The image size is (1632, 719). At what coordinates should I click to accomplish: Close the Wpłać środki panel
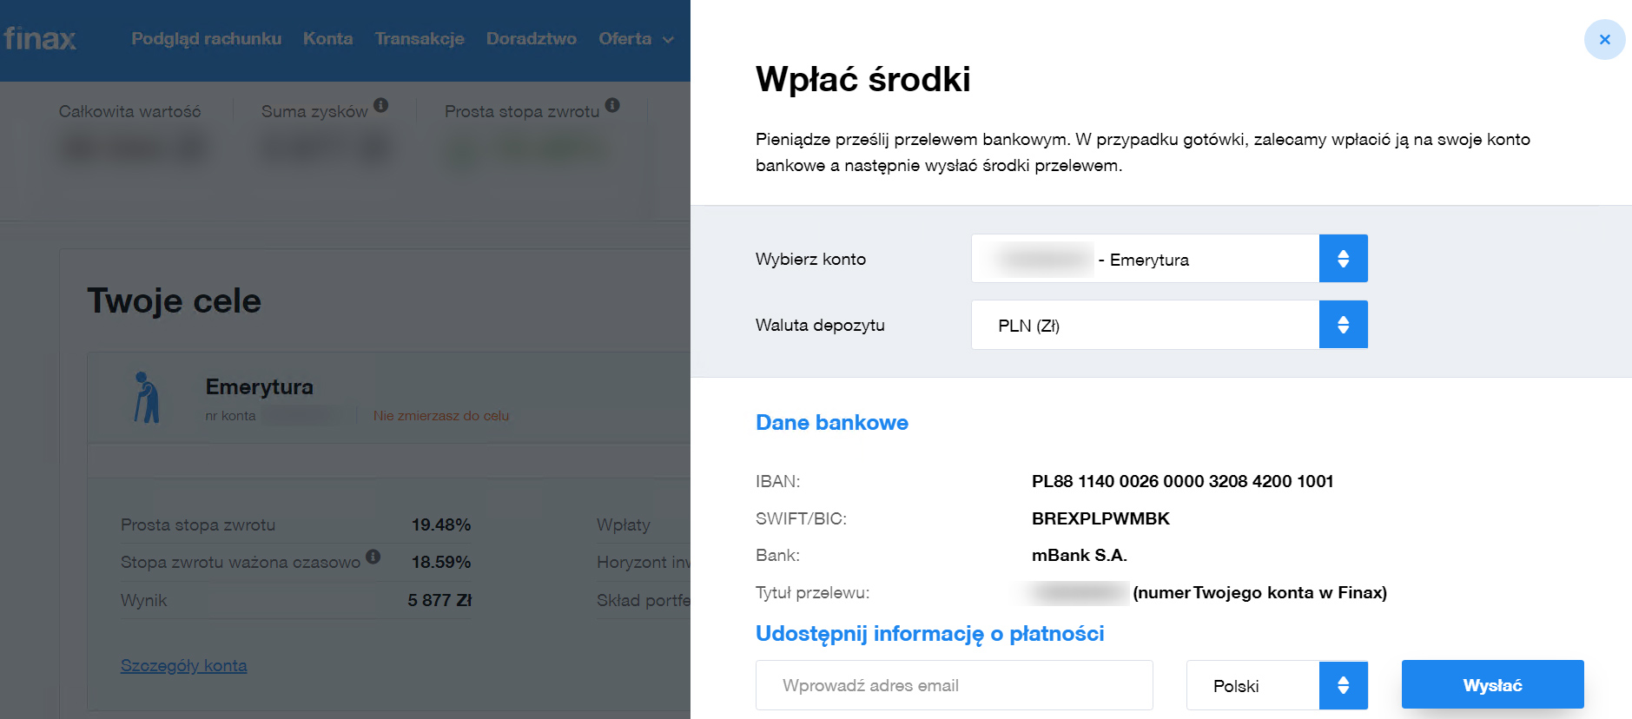[x=1604, y=40]
